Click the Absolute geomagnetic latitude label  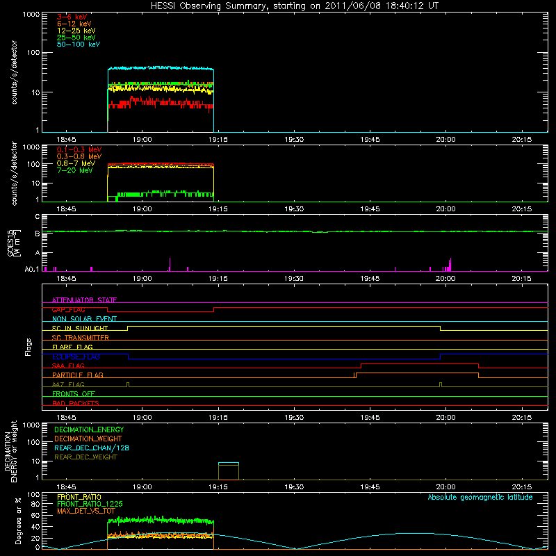[480, 497]
